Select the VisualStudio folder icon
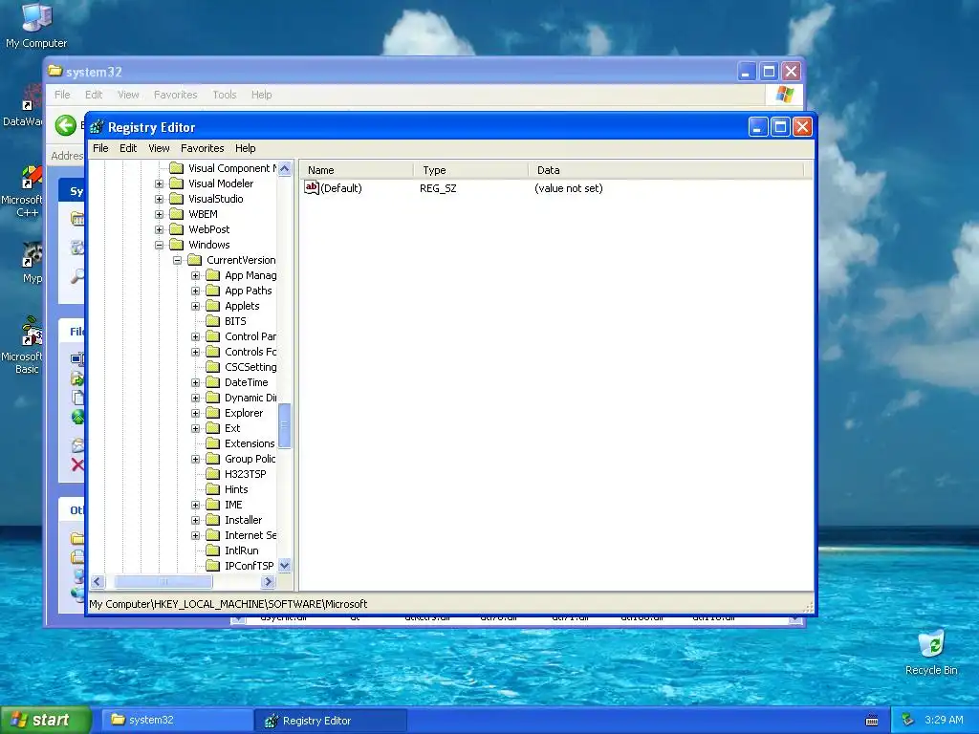Viewport: 979px width, 734px height. point(177,199)
